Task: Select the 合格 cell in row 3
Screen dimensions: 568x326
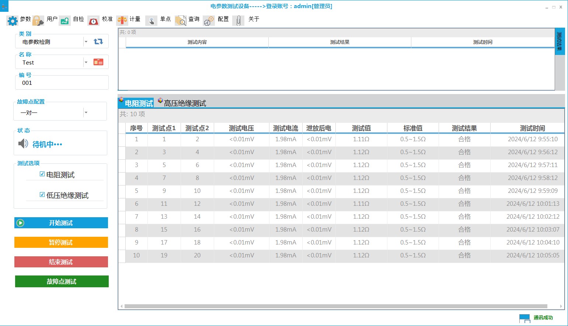Action: click(x=464, y=165)
